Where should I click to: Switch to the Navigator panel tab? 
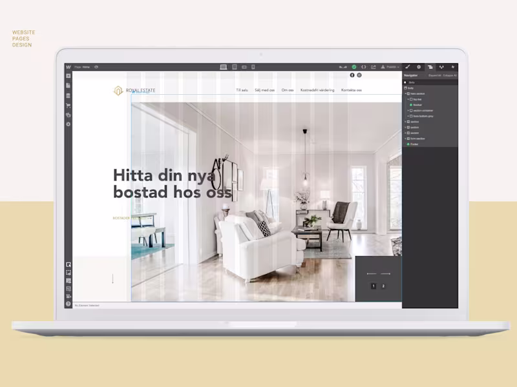[x=431, y=66]
